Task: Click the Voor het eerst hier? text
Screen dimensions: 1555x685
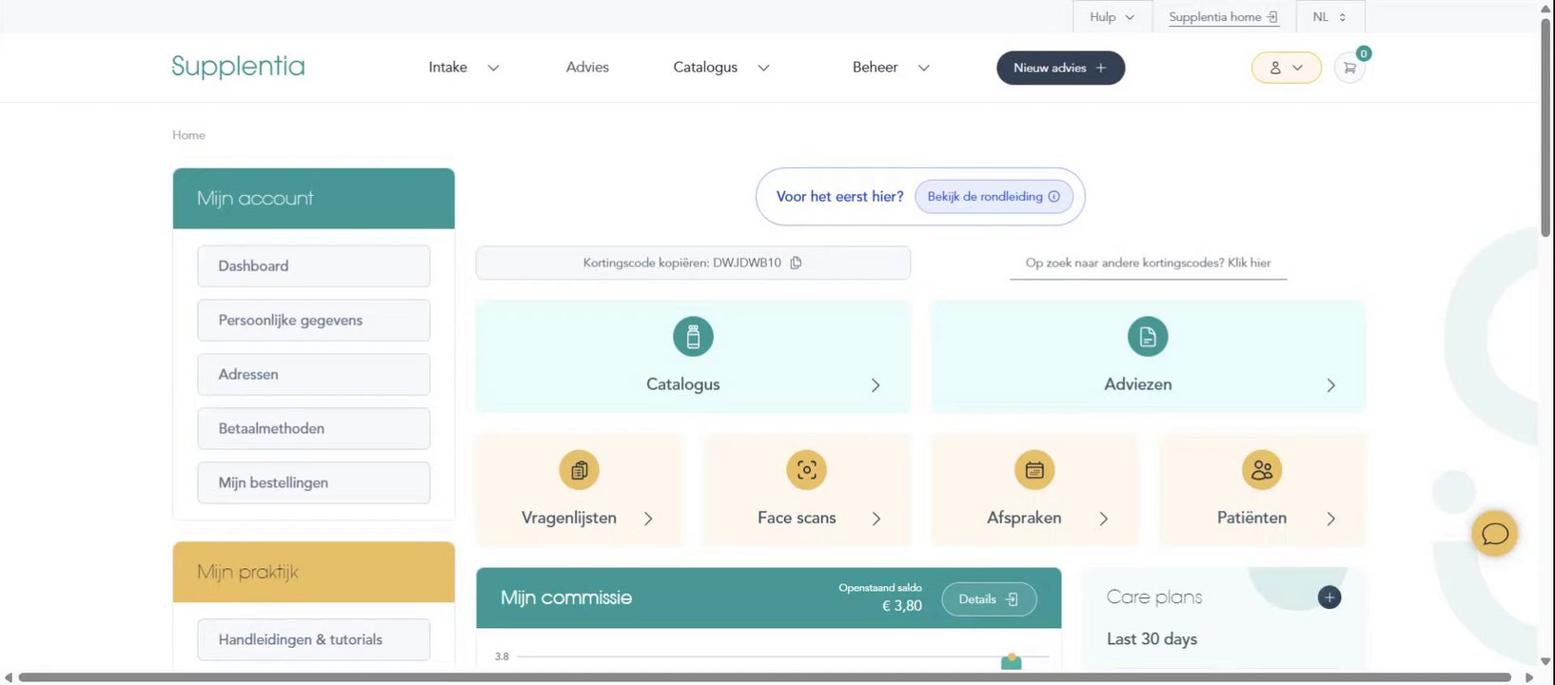Action: [x=839, y=197]
